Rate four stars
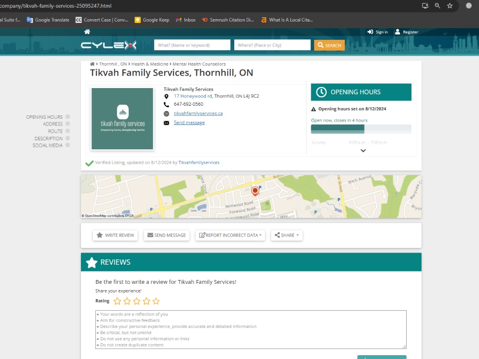The image size is (479, 359). tap(146, 301)
